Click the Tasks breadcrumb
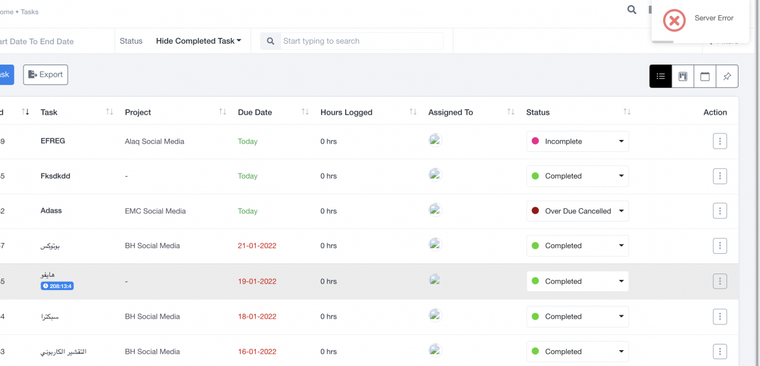Image resolution: width=760 pixels, height=366 pixels. [x=30, y=11]
